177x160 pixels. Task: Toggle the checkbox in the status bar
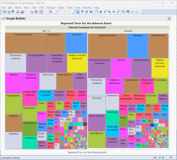coord(168,157)
